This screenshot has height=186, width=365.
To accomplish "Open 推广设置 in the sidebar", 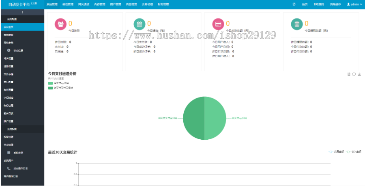I will 22,121.
